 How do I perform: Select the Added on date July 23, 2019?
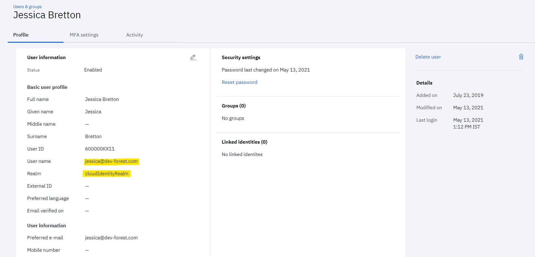(468, 95)
